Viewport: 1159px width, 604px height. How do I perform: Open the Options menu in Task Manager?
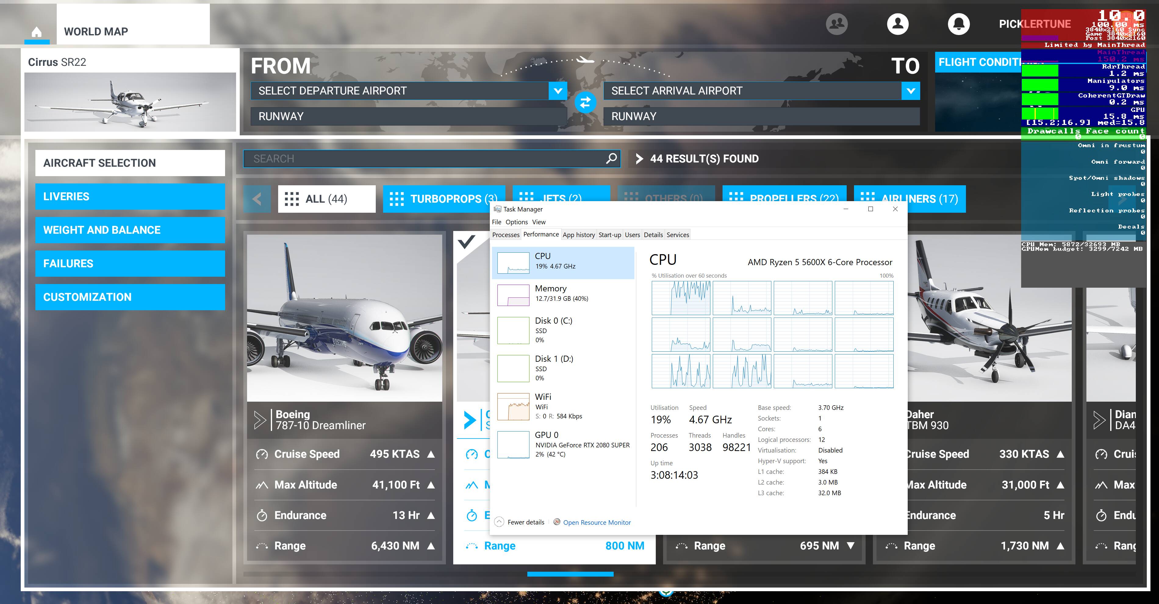pos(516,222)
